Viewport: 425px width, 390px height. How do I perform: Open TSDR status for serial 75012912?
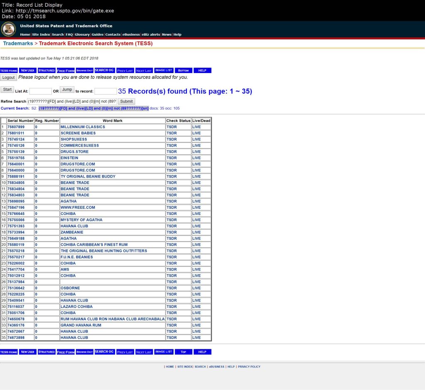point(171,275)
